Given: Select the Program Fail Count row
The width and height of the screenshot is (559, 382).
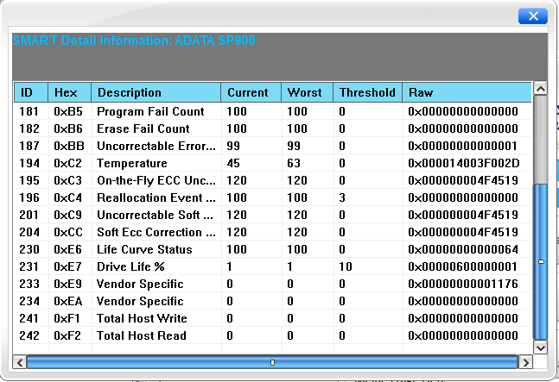Looking at the screenshot, I should (272, 111).
